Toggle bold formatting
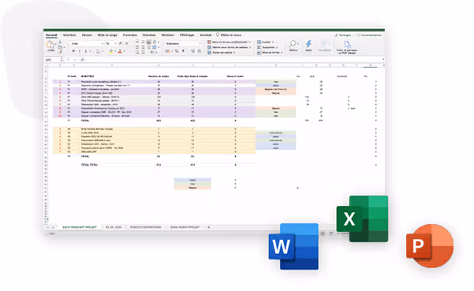 point(73,51)
